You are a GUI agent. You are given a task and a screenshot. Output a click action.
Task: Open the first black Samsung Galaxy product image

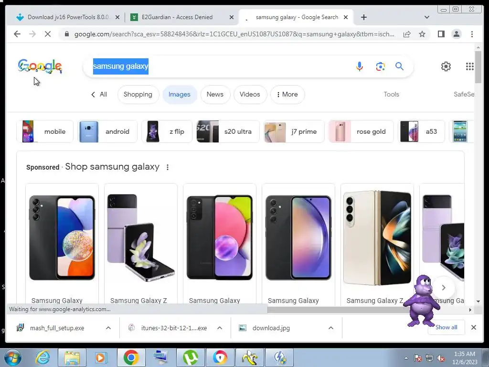pyautogui.click(x=62, y=237)
